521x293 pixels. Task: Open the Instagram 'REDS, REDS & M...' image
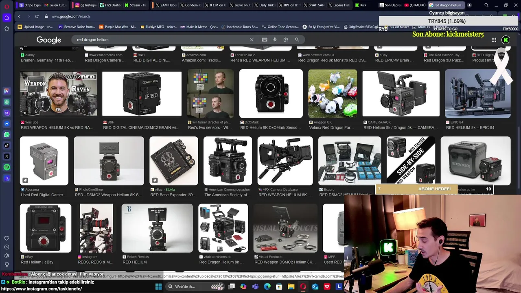[96, 228]
